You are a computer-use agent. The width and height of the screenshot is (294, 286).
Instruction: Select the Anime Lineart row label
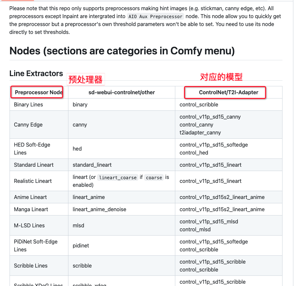(x=30, y=197)
